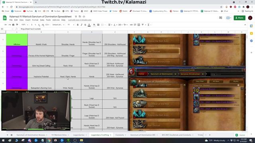
Task: Open the Data menu
Action: click(42, 20)
